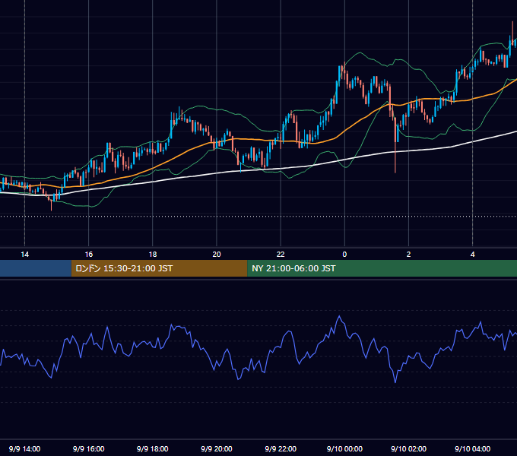Click the 9/9 14:00 date label
Viewport: 517px width, 456px height.
25,449
